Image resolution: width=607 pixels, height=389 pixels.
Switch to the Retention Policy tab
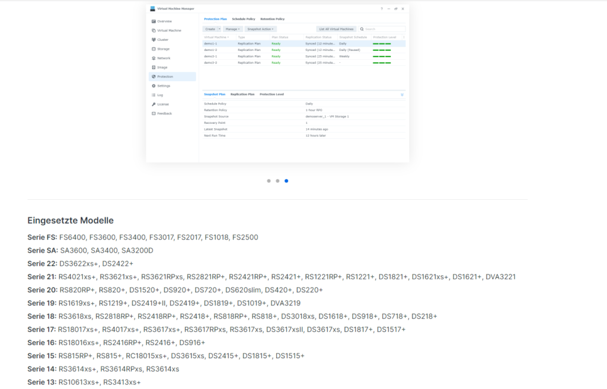coord(272,19)
